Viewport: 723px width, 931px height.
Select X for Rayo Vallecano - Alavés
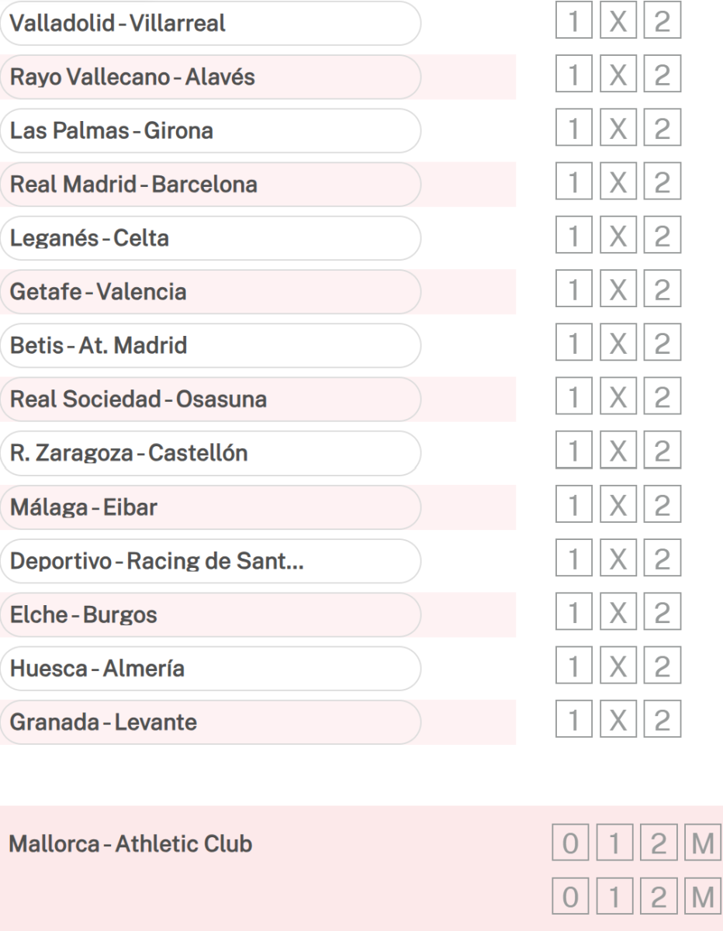tap(618, 77)
